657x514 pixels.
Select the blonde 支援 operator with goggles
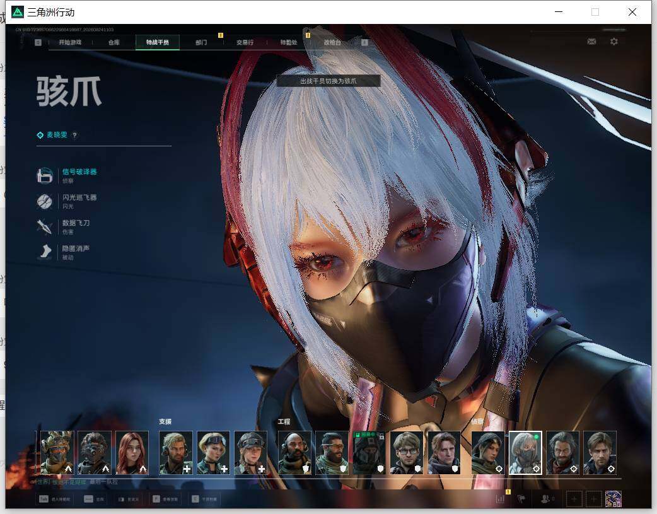(x=213, y=453)
